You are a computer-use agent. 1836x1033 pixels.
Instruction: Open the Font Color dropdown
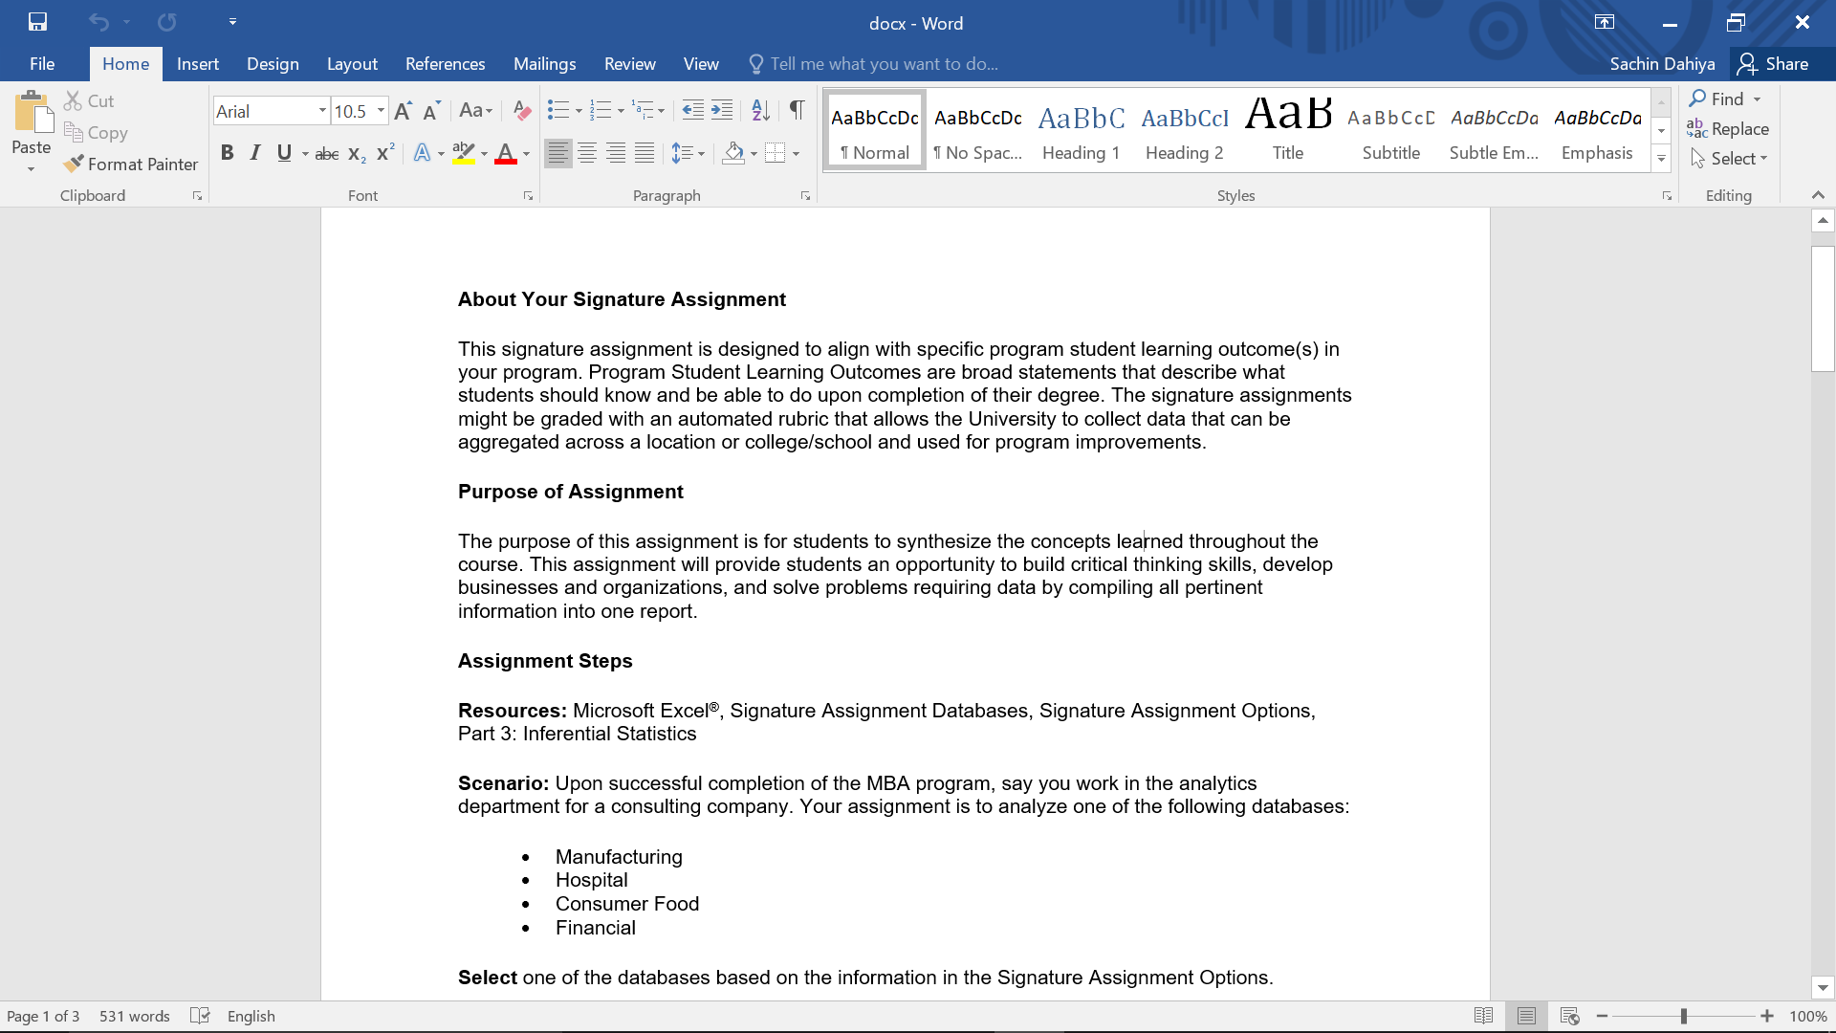[524, 153]
